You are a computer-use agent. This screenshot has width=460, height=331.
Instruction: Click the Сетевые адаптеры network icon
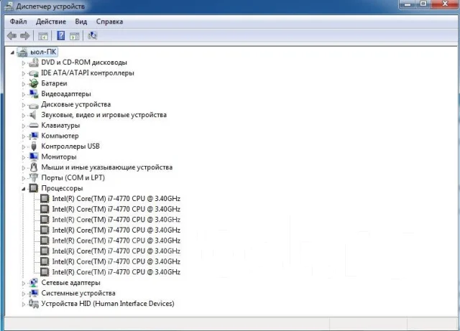(x=34, y=283)
